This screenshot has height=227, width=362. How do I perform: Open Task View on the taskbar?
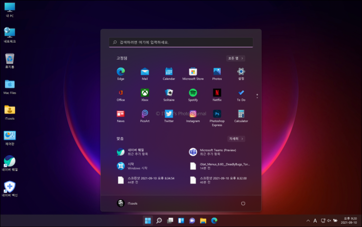pos(170,221)
